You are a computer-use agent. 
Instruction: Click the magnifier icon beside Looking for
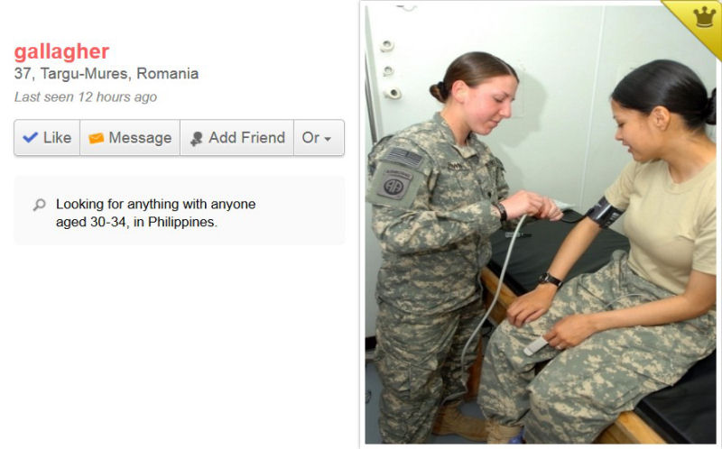40,205
